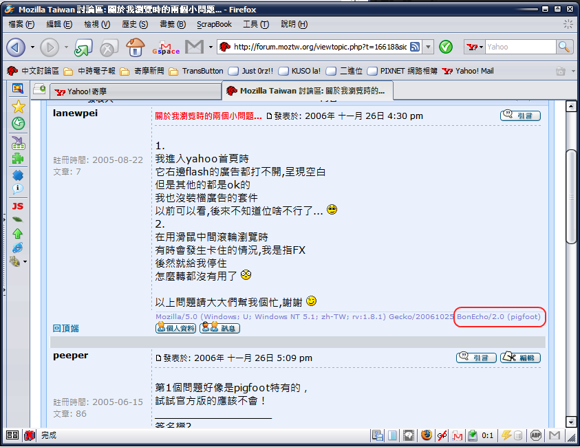Image resolution: width=580 pixels, height=447 pixels.
Task: Click the tile view icon in status bar
Action: point(12,435)
